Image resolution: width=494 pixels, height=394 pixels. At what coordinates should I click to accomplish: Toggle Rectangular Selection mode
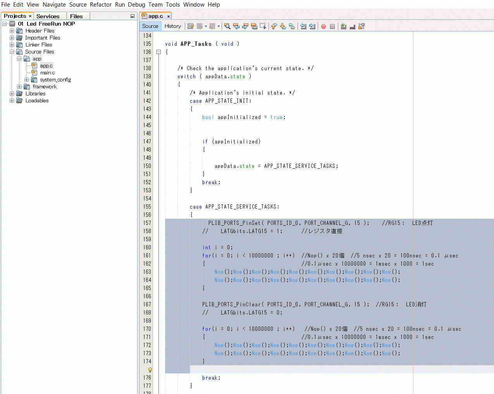[263, 26]
